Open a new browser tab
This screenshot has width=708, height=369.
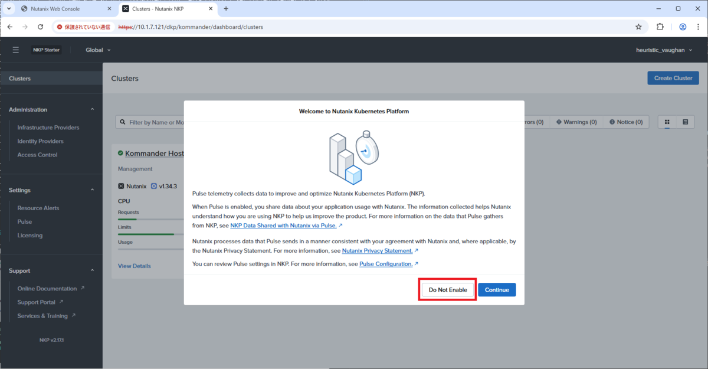click(x=226, y=9)
